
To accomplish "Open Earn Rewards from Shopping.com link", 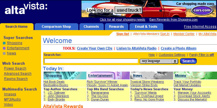I will coord(173,20).
